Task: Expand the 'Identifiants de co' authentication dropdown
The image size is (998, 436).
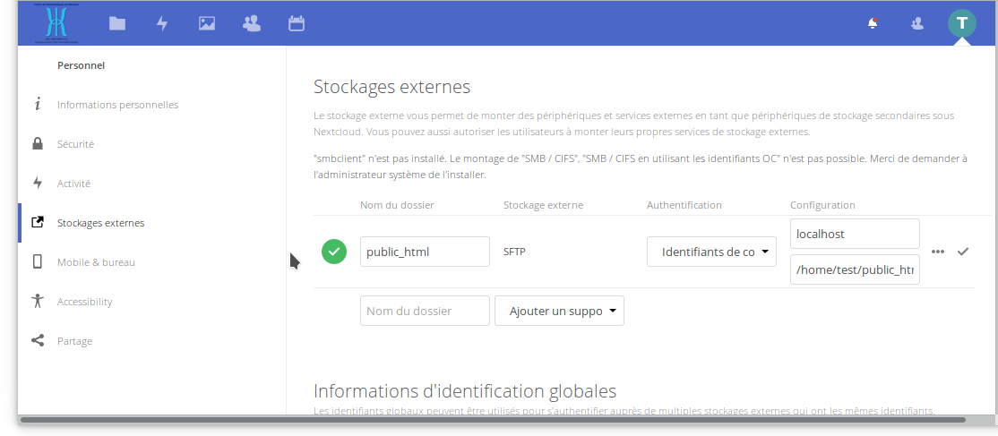Action: [x=711, y=252]
